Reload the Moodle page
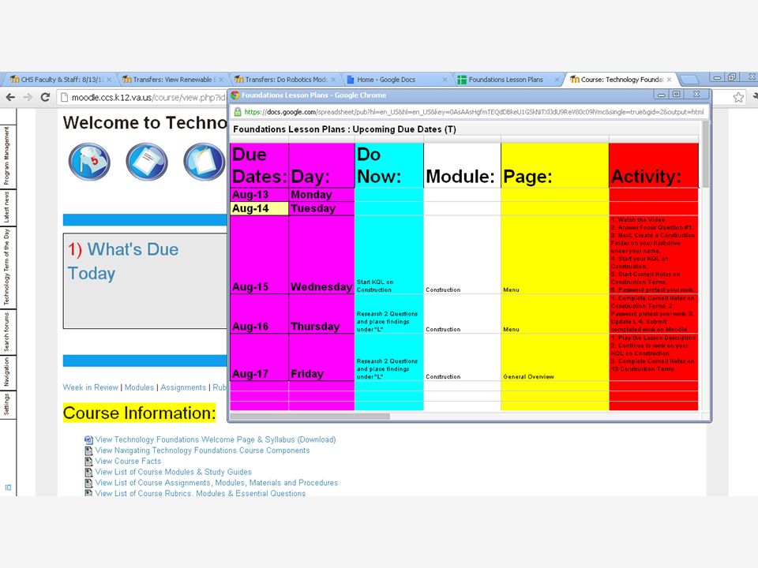Screen dimensions: 758x568 pyautogui.click(x=46, y=97)
